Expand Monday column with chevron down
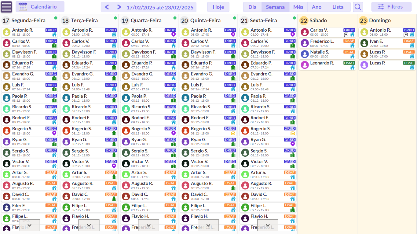The width and height of the screenshot is (417, 234). [29, 225]
